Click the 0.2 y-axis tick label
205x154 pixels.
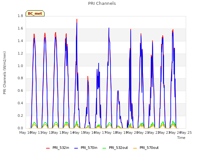[x=20, y=116]
